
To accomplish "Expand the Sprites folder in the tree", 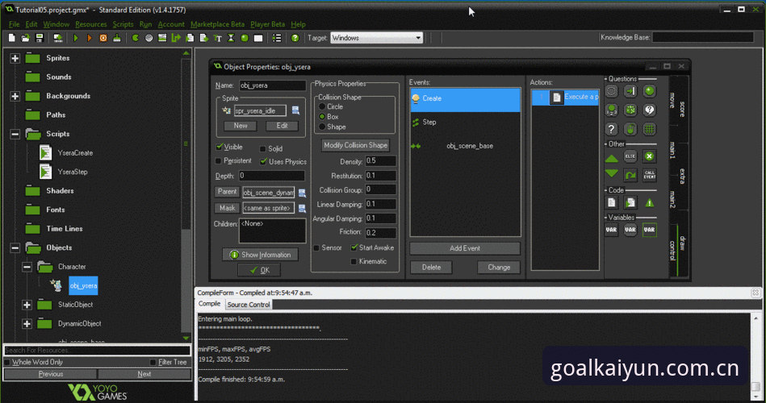I will [15, 58].
